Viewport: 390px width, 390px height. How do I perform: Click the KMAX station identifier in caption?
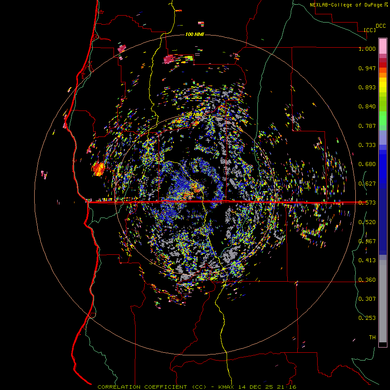[227, 387]
